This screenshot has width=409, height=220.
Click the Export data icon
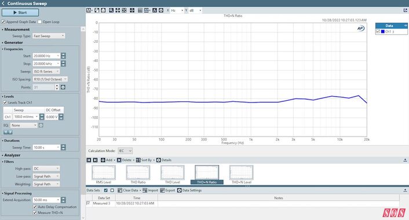[162, 190]
